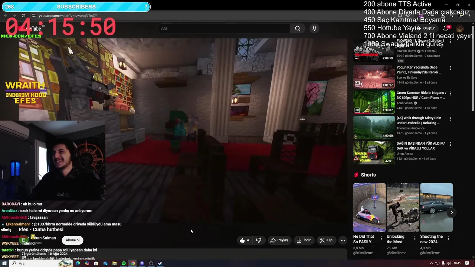The height and width of the screenshot is (267, 475).
Task: Click video title Efes - Cuma hutbesi
Action: tap(41, 230)
